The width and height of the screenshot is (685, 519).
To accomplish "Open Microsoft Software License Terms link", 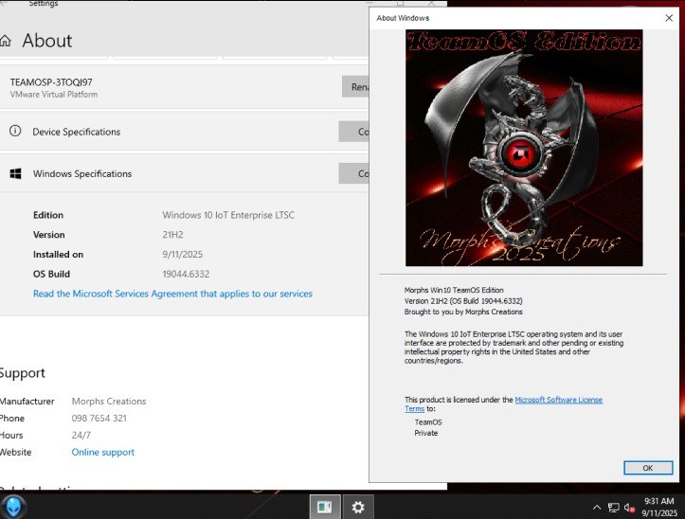I will (x=558, y=400).
